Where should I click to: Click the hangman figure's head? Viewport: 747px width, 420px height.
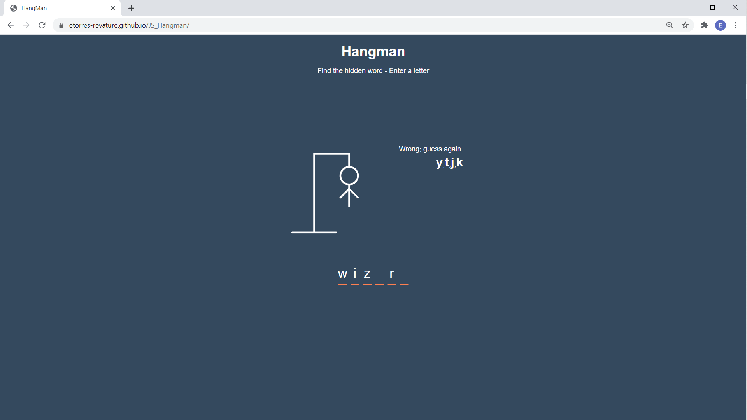coord(349,176)
